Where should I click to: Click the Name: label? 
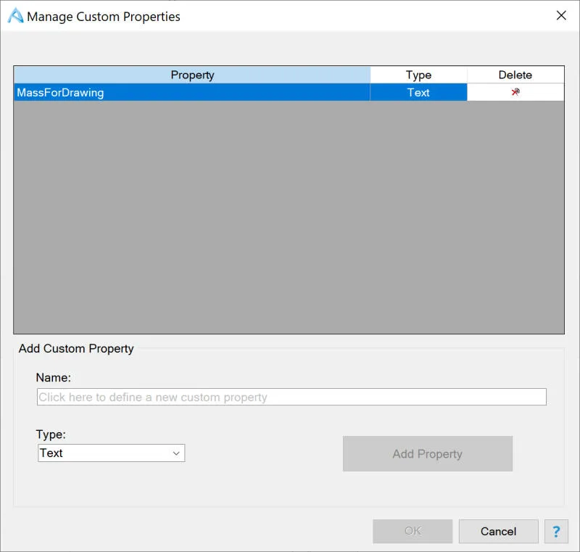(53, 377)
